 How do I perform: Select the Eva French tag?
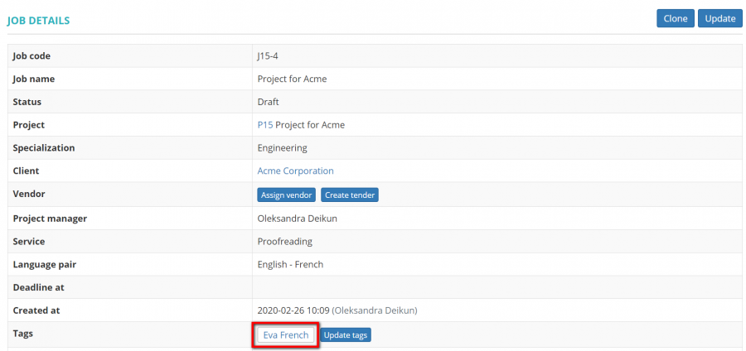coord(285,335)
